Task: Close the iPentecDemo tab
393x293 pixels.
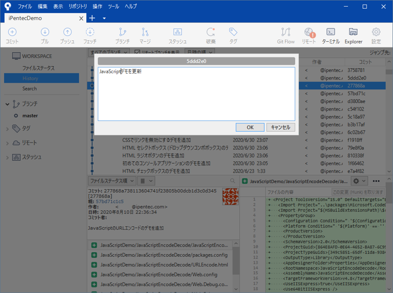Action: point(81,18)
